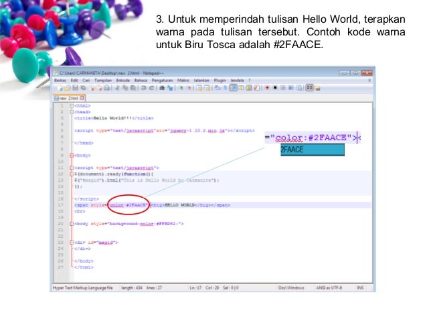Click the Redo toolbar icon

point(151,88)
